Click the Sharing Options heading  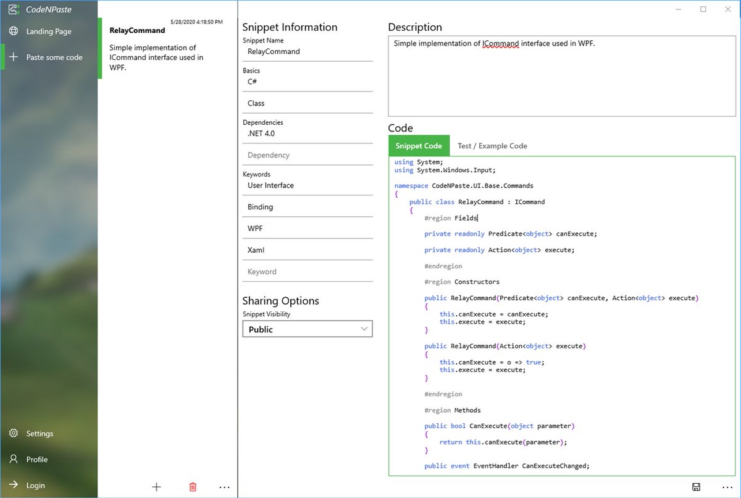point(281,301)
